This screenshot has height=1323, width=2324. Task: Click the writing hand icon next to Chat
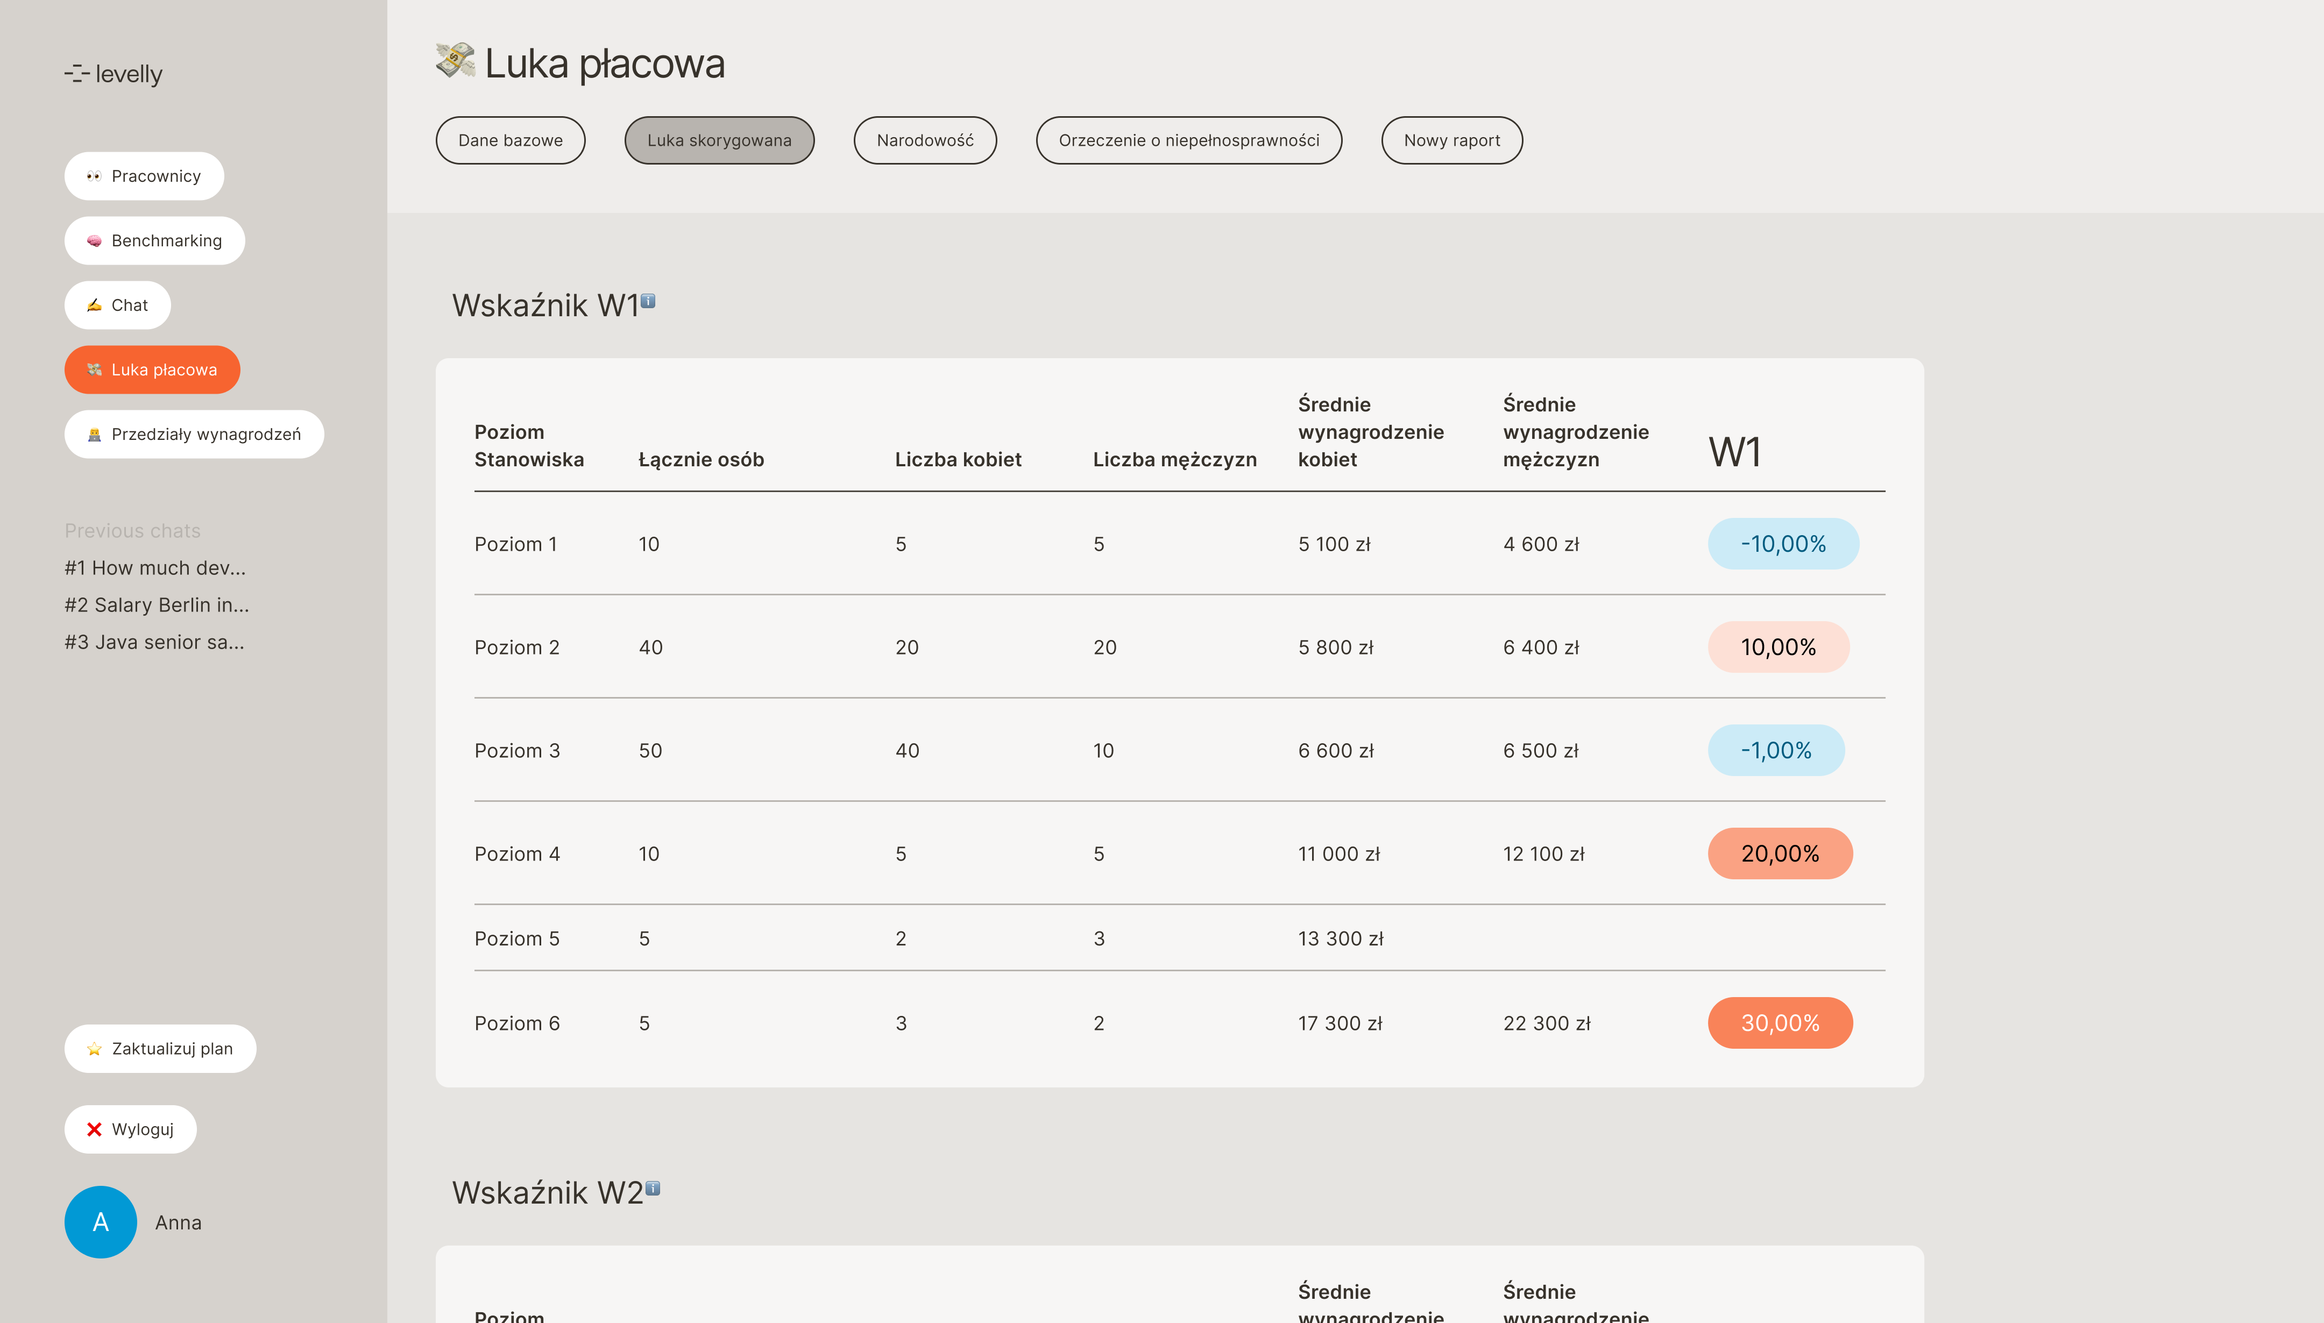(94, 305)
